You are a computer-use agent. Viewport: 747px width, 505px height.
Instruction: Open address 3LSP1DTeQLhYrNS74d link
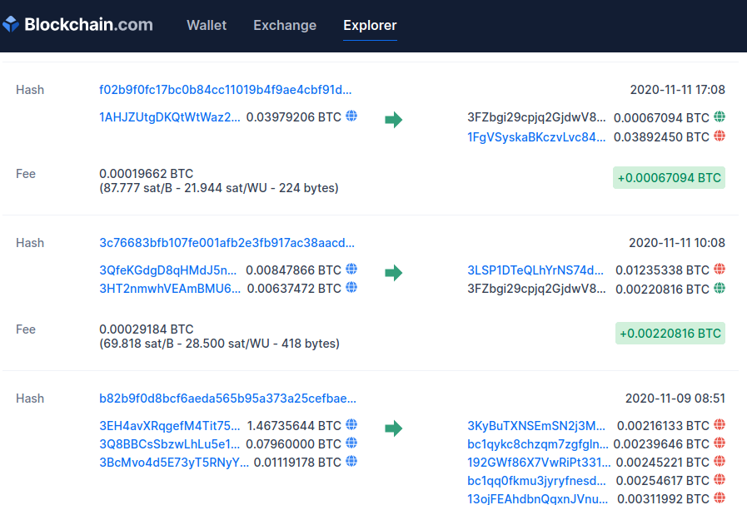[x=536, y=270]
